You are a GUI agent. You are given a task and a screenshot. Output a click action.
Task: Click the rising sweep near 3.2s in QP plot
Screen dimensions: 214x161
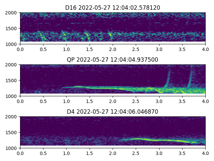(x=167, y=80)
